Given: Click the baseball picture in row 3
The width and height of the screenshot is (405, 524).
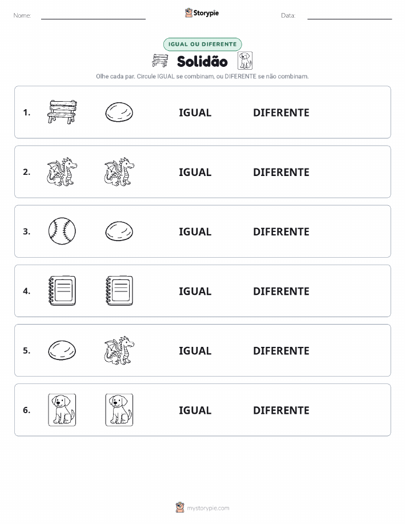Looking at the screenshot, I should coord(62,231).
